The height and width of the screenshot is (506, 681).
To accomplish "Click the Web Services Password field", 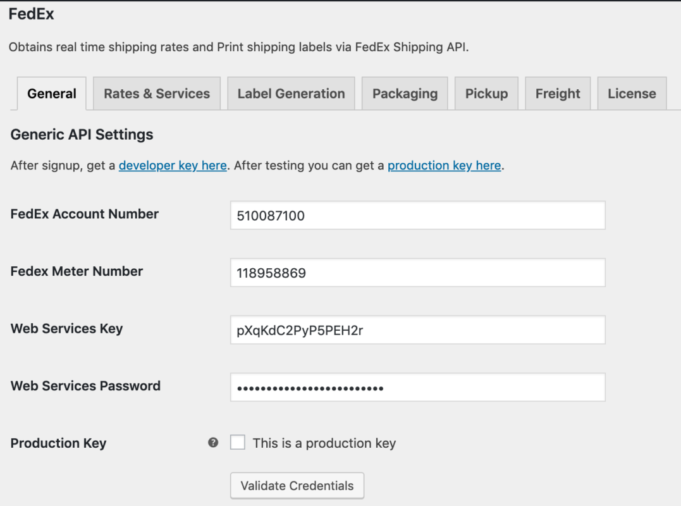I will 417,387.
